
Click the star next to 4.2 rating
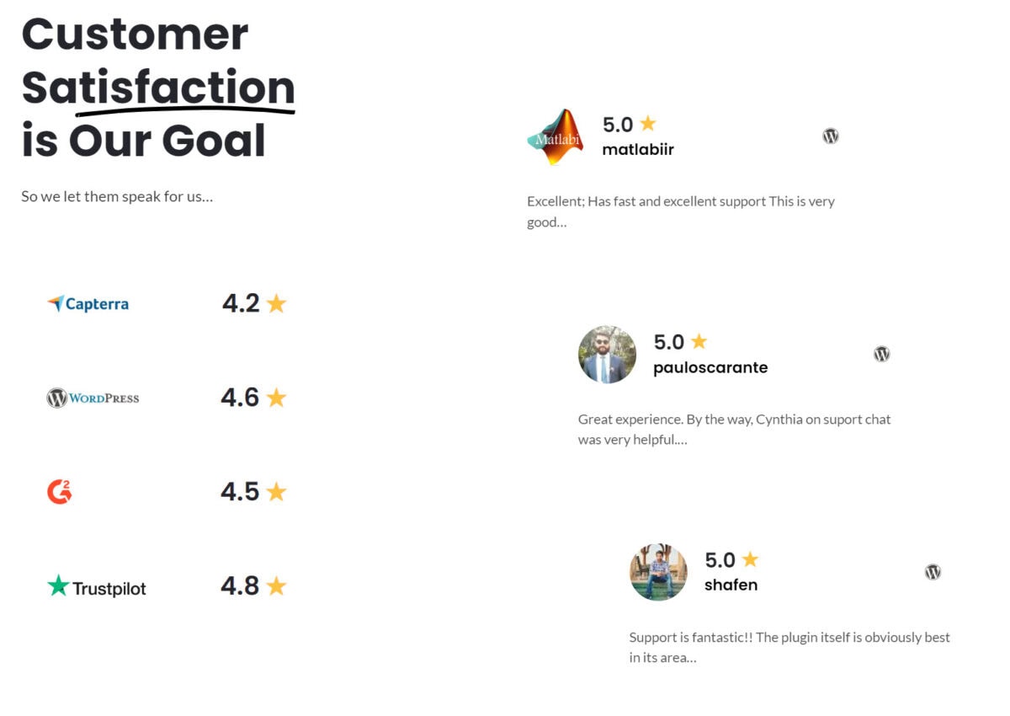coord(276,303)
